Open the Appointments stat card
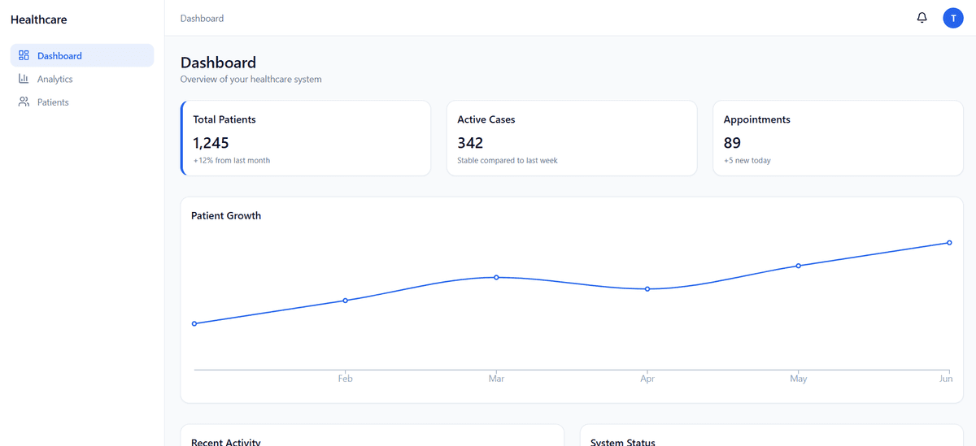Screen dimensions: 976x446 pyautogui.click(x=838, y=138)
